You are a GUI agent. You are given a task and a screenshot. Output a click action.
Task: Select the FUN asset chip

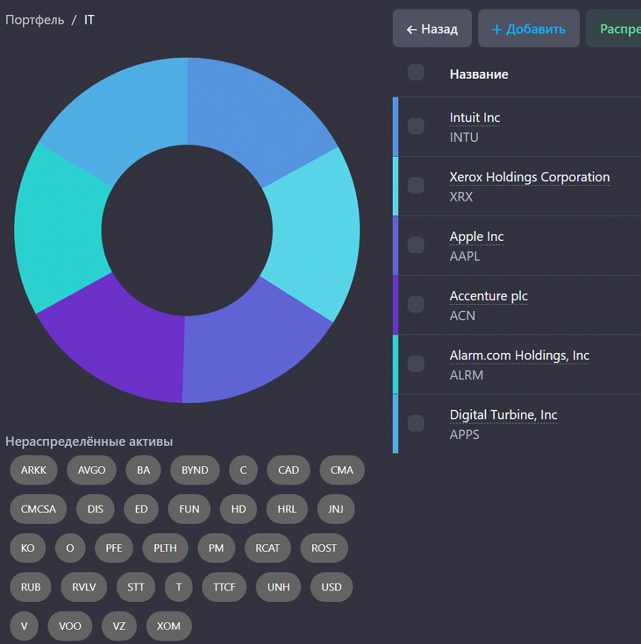tap(189, 509)
